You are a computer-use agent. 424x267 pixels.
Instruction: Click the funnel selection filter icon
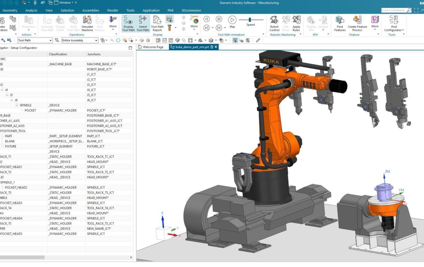(x=57, y=40)
